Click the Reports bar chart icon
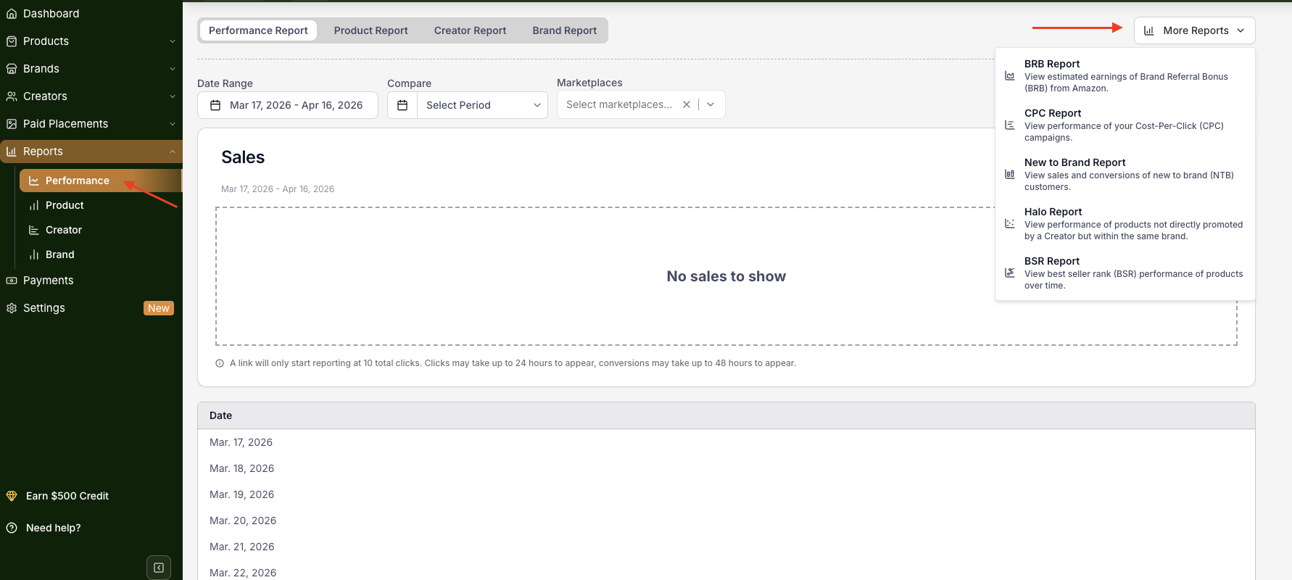 point(12,152)
